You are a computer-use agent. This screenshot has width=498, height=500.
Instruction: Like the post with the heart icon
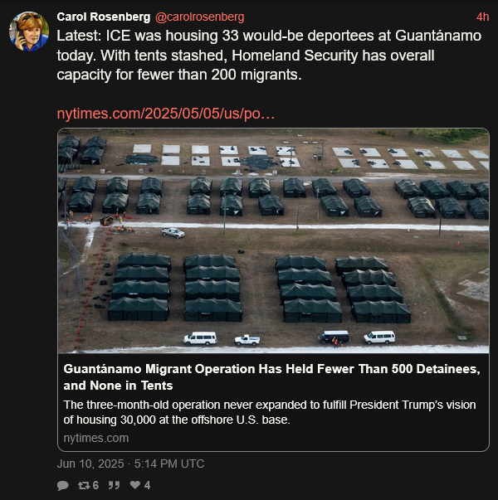(135, 485)
